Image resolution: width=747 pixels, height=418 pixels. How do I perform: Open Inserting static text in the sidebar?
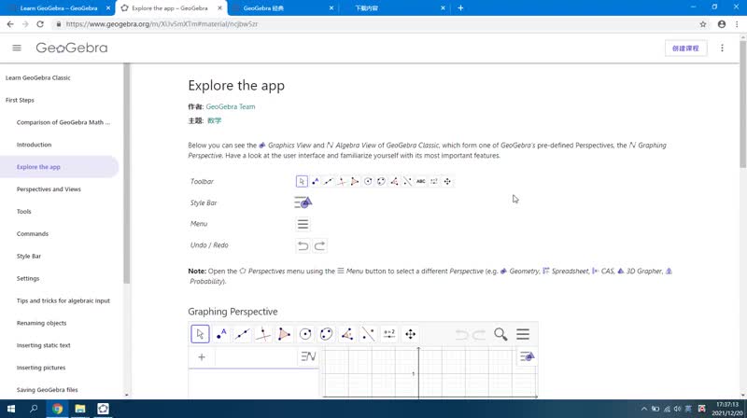(x=43, y=345)
